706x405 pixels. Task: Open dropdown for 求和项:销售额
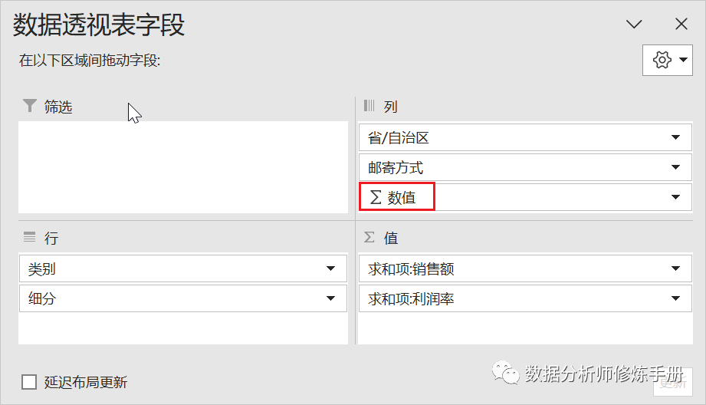(x=675, y=268)
